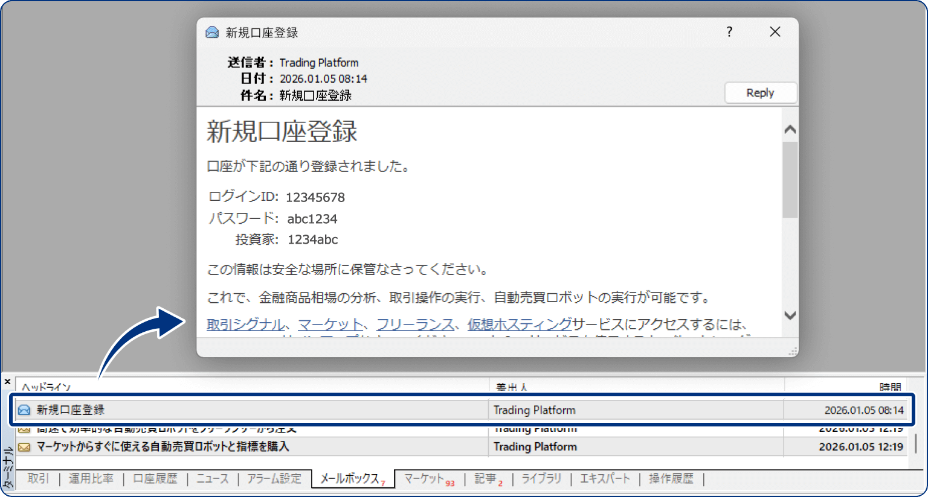Follow the マーケット hyperlink in the email body
The width and height of the screenshot is (928, 497).
330,323
